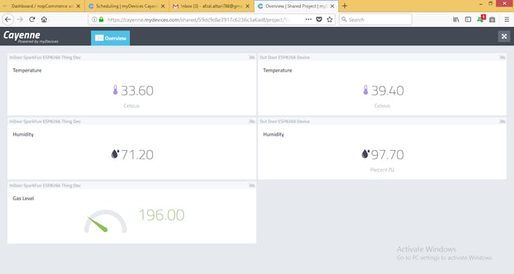Open a new browser tab with plus button
514x274 pixels.
coord(345,6)
